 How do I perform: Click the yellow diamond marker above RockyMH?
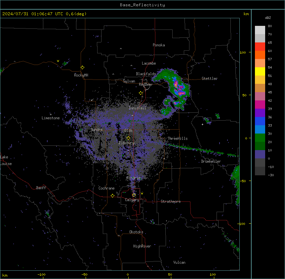click(x=83, y=68)
